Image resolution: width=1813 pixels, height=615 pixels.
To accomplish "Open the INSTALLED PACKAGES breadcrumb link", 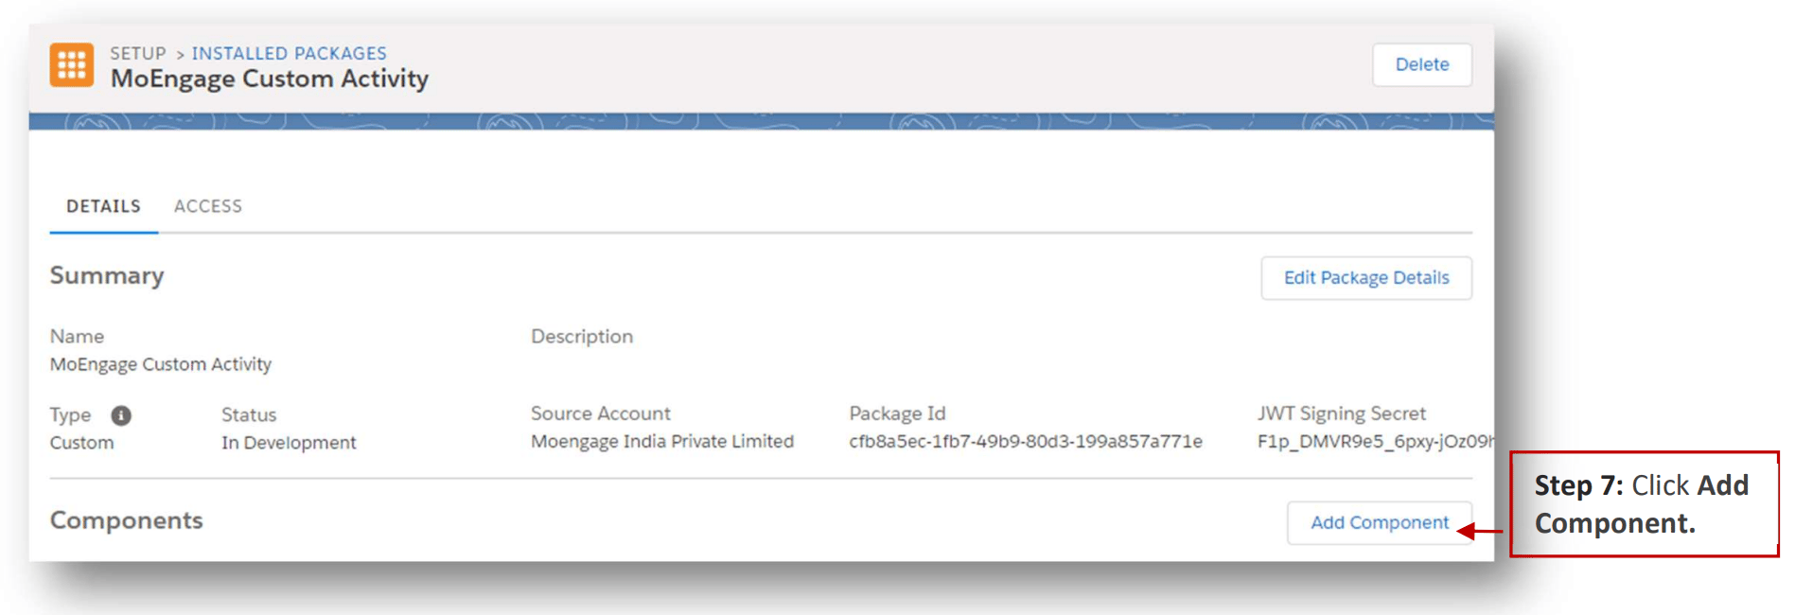I will pos(289,53).
